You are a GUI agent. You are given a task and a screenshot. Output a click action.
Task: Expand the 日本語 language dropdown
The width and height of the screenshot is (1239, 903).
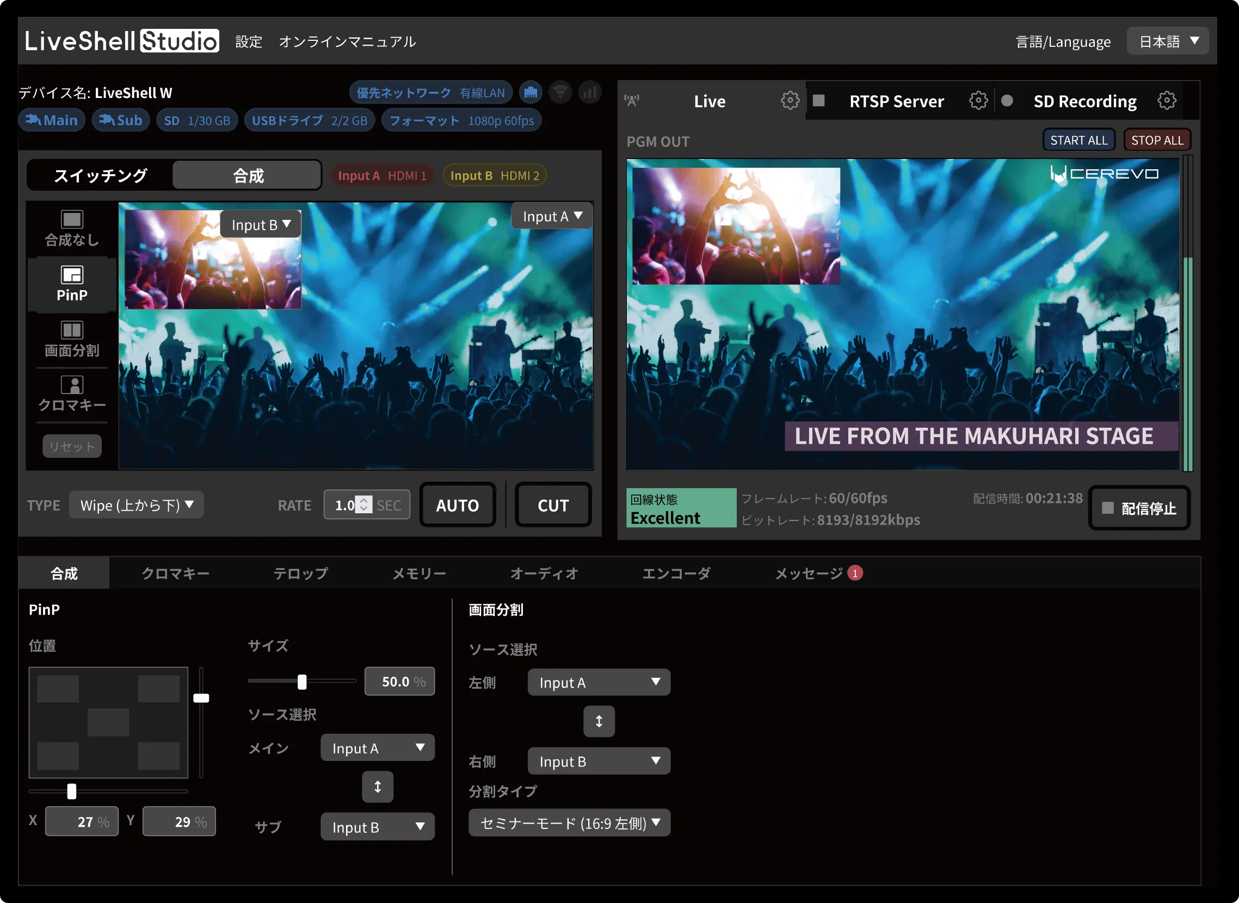(x=1167, y=41)
